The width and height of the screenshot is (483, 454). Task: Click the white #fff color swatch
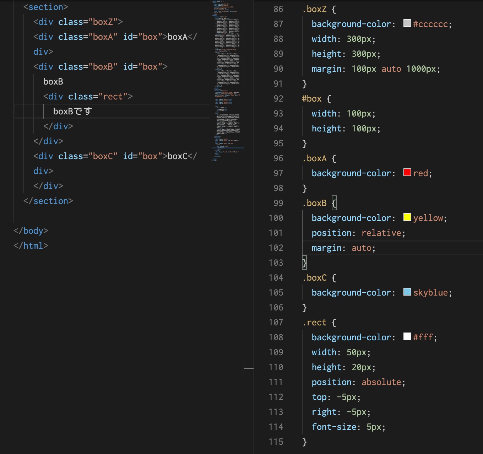coord(407,337)
